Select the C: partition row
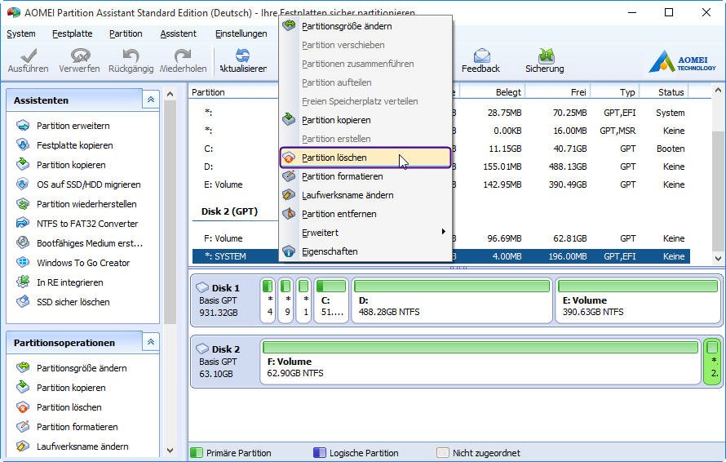This screenshot has width=726, height=462. pos(440,149)
